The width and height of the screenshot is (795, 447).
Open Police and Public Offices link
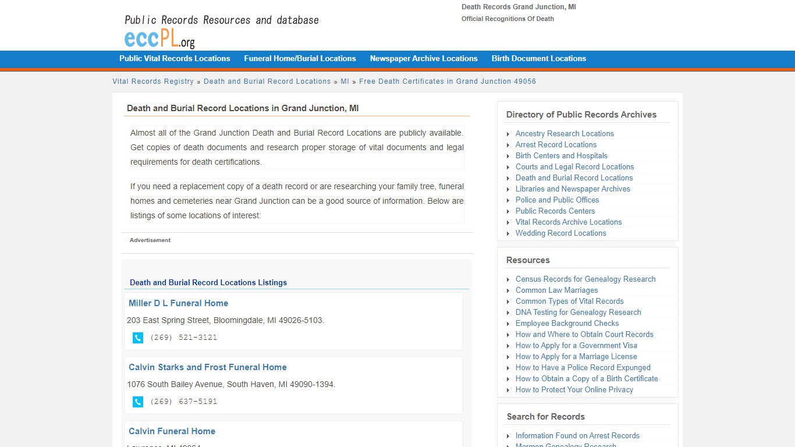coord(557,200)
